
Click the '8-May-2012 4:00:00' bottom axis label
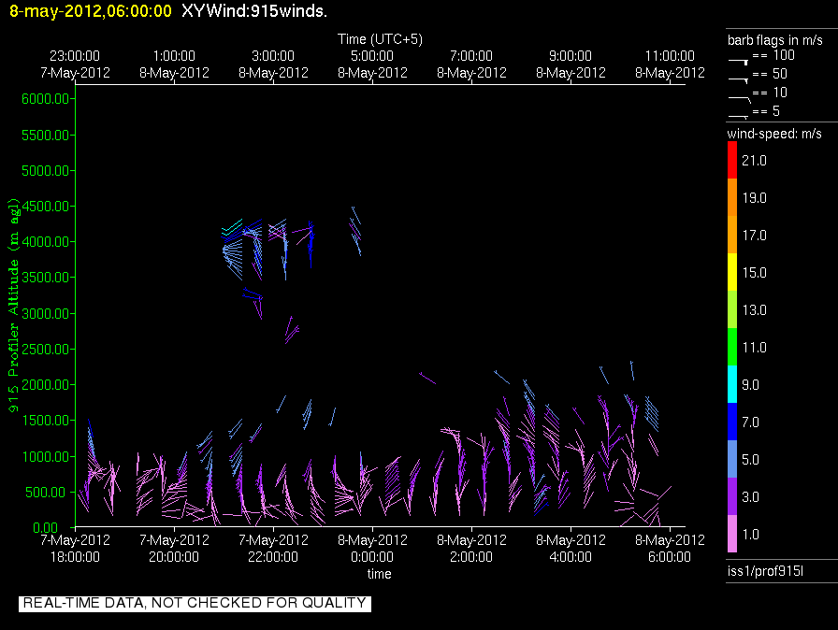coord(571,549)
